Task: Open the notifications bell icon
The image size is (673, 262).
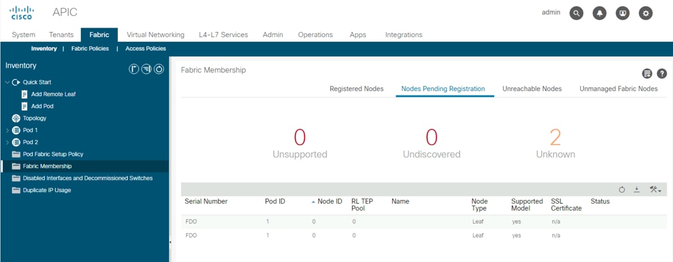Action: (599, 13)
